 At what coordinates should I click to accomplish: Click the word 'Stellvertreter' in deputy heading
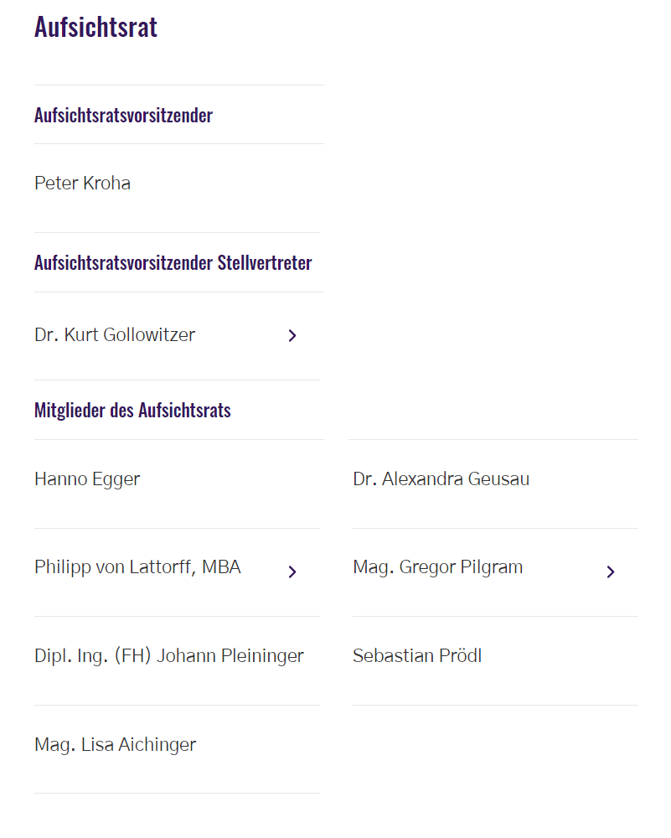[x=265, y=262]
